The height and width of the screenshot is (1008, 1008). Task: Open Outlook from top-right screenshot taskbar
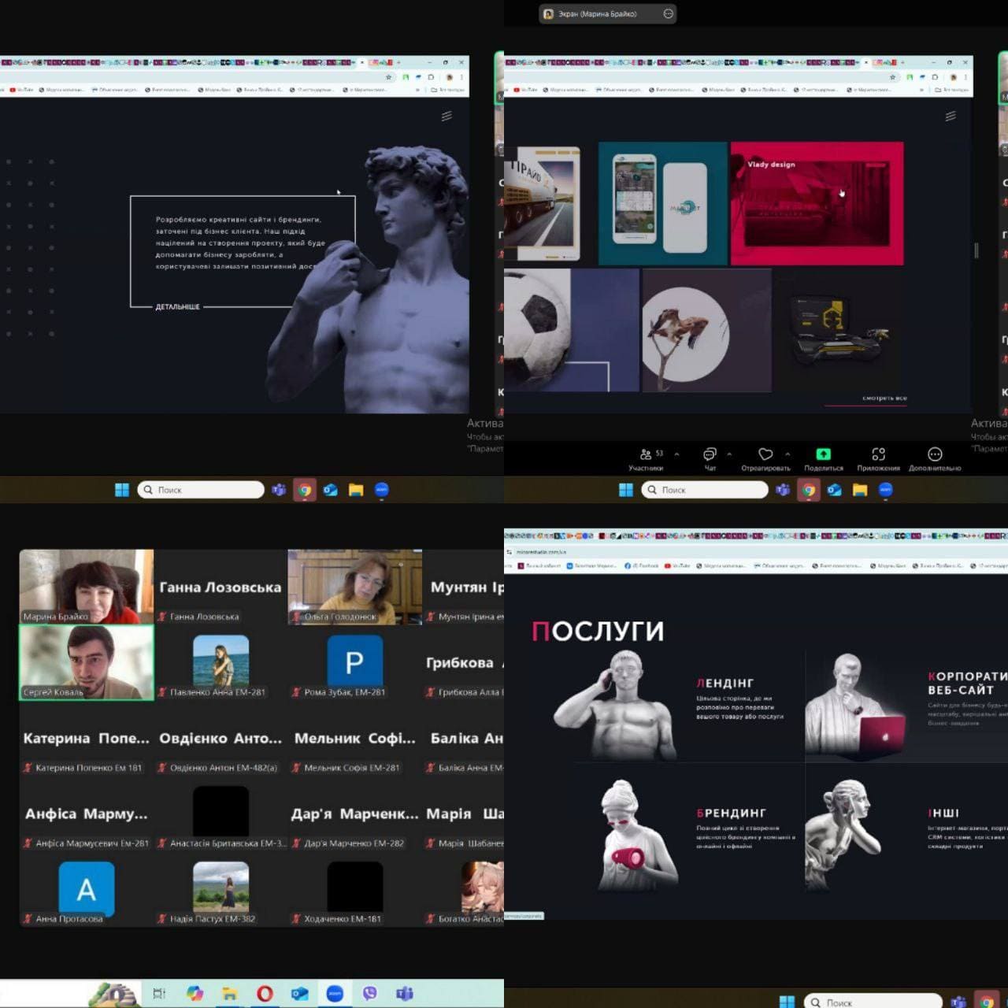point(834,490)
